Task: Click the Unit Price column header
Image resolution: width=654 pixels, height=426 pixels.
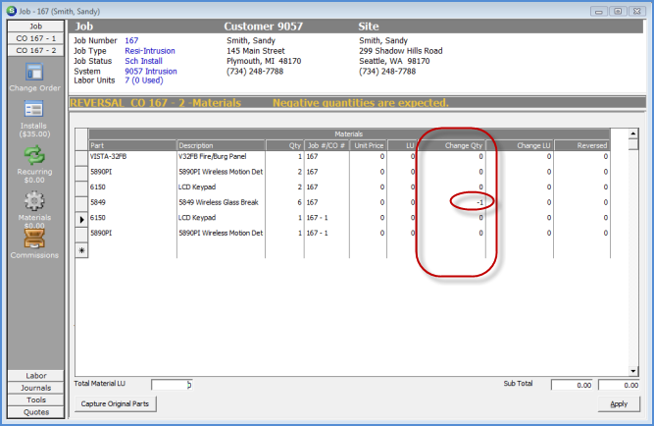Action: tap(369, 145)
